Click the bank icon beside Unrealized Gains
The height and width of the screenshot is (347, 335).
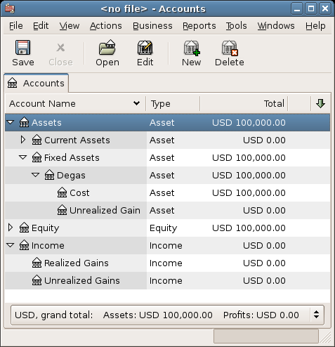pyautogui.click(x=37, y=280)
